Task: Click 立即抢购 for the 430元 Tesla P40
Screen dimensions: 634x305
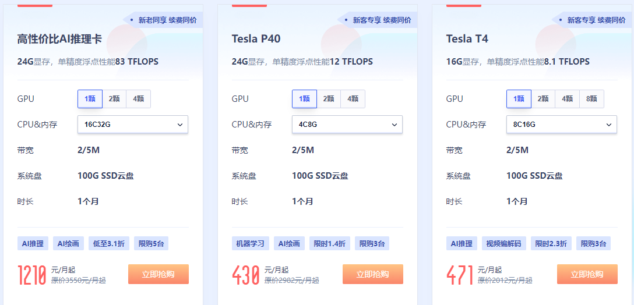Action: pos(372,274)
